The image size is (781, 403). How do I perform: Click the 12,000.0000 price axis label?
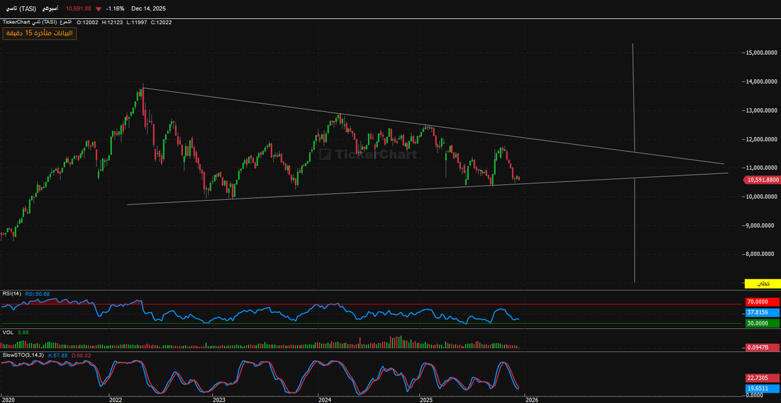(x=763, y=139)
